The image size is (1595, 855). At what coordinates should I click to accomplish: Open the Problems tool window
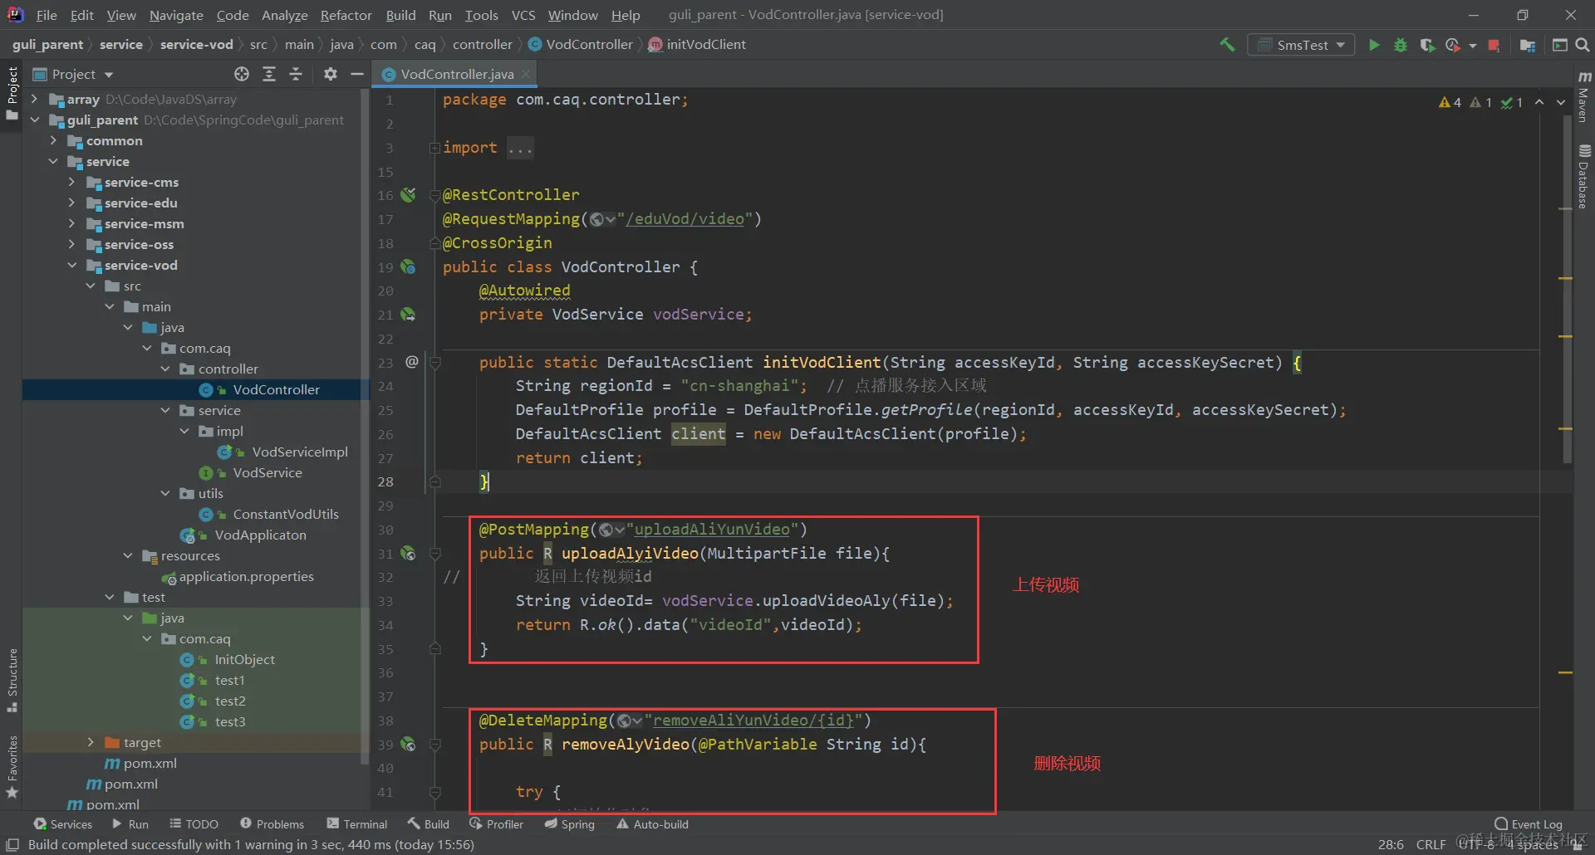coord(272,824)
